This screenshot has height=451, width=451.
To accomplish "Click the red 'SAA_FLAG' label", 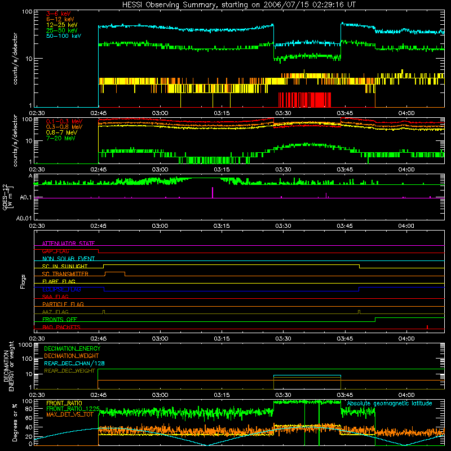I will point(55,297).
